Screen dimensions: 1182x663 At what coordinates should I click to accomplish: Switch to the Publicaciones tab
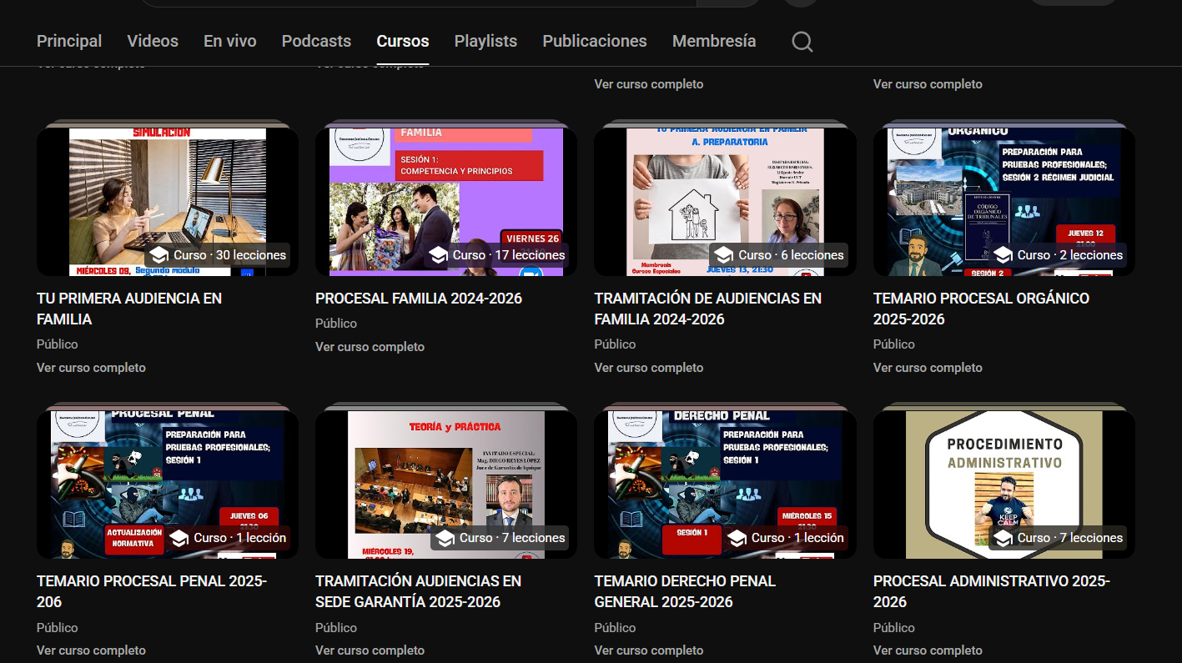coord(594,41)
